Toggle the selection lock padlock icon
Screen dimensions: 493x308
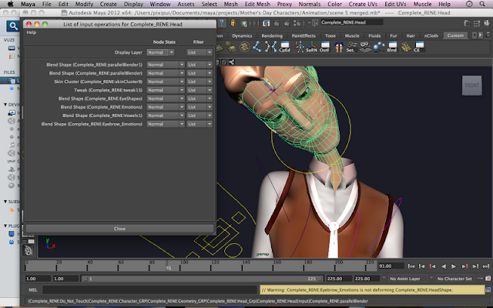pyautogui.click(x=233, y=23)
